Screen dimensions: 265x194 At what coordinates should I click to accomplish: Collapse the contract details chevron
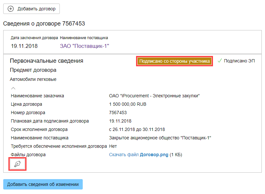[13, 88]
